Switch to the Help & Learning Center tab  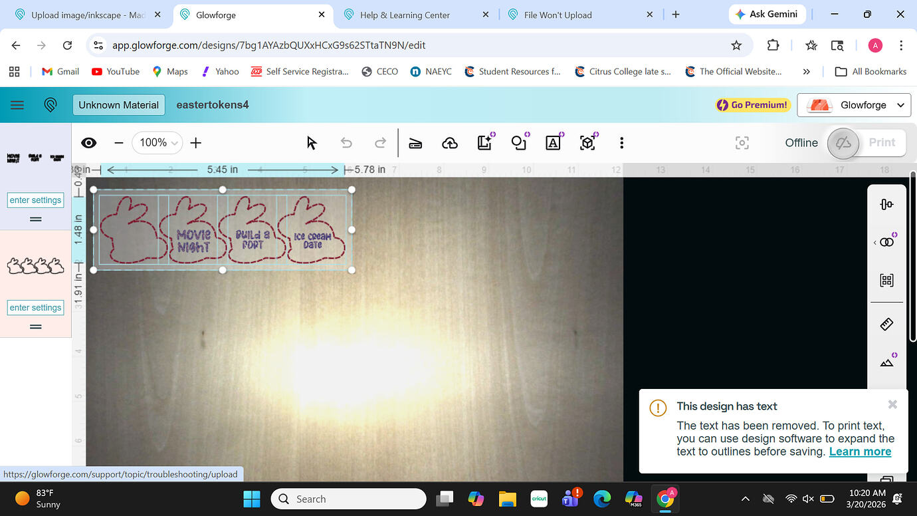416,15
